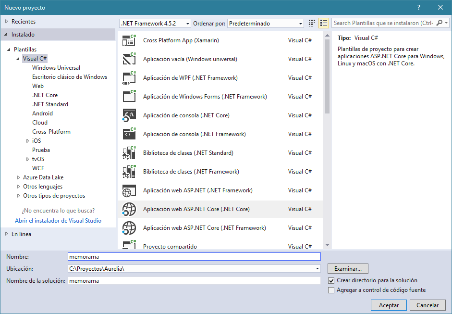Screen dimensions: 452x314
Task: Expand the iOS tree node
Action: tap(28, 141)
